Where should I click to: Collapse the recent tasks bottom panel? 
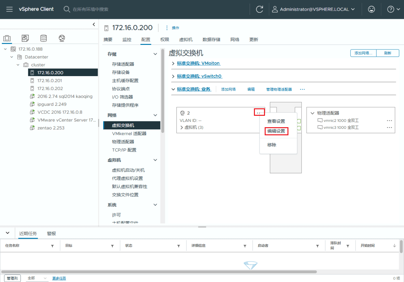click(8, 233)
